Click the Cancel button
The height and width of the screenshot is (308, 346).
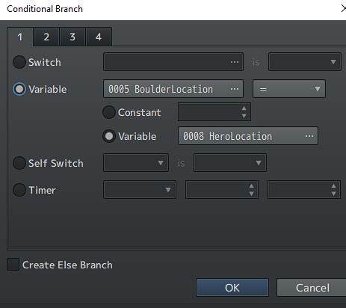(x=312, y=288)
